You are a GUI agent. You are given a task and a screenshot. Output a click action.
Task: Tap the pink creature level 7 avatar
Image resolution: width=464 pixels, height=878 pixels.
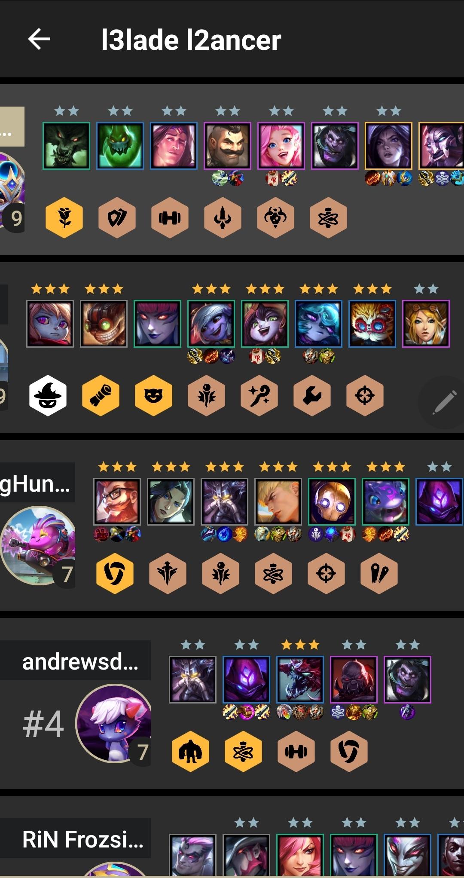point(39,545)
